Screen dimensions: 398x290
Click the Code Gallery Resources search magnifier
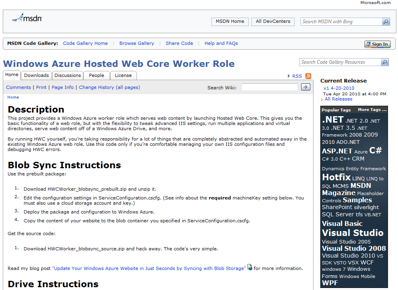pyautogui.click(x=384, y=62)
